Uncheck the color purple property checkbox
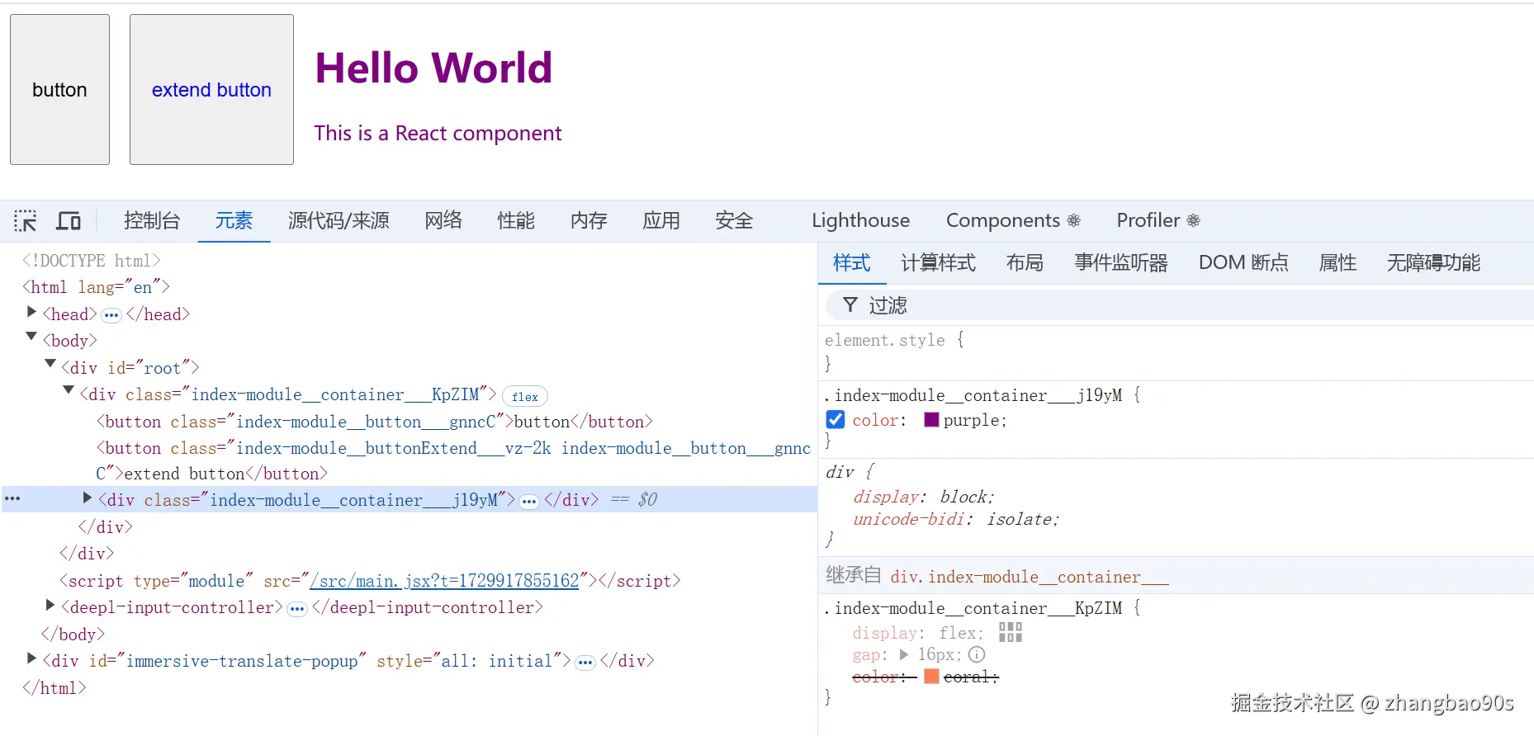 836,420
